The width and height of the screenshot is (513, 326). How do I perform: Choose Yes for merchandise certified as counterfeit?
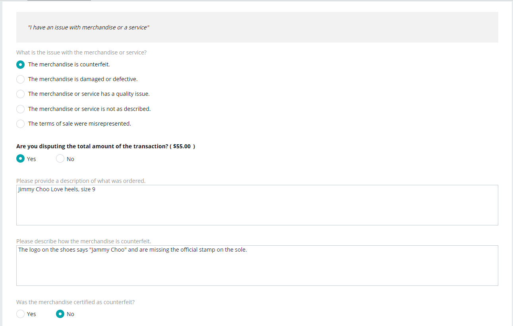(x=21, y=314)
